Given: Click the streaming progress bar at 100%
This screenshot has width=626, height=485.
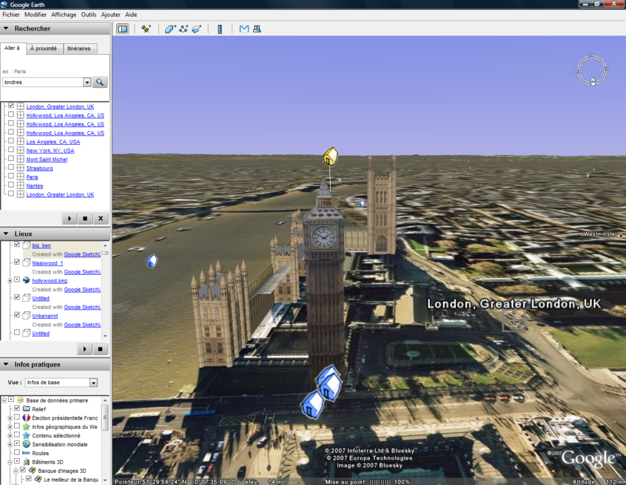Looking at the screenshot, I should point(380,482).
